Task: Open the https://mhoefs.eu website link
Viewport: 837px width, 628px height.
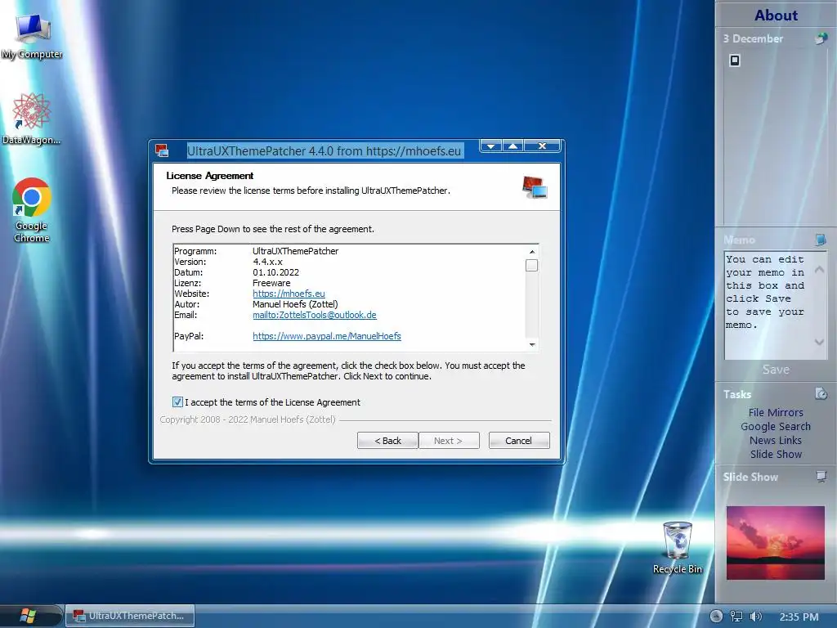Action: coord(289,294)
